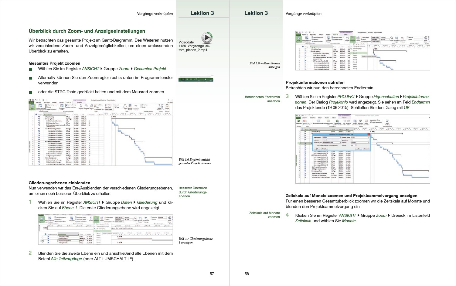Click highlighted Gliederung button in Bild 3.8 ribbon

coord(352,39)
